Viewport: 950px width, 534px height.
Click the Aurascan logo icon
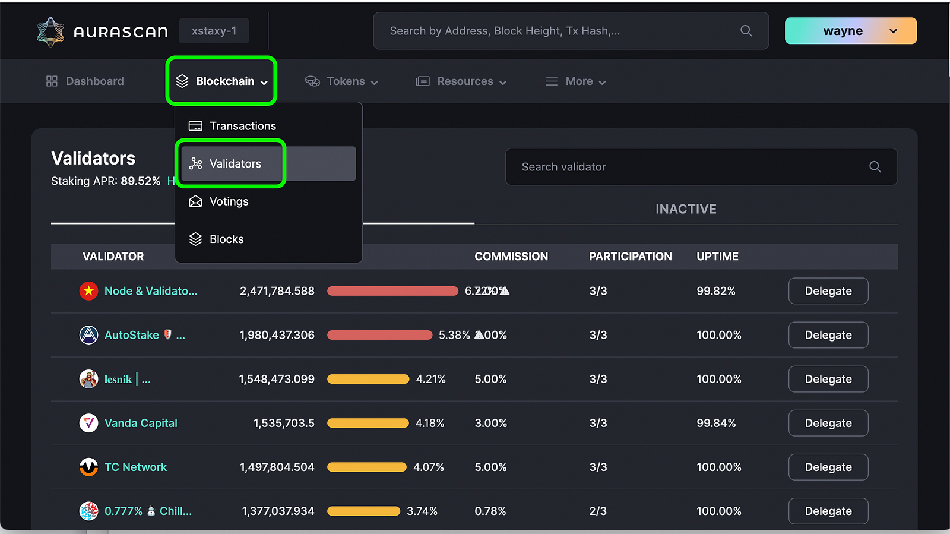pyautogui.click(x=50, y=31)
